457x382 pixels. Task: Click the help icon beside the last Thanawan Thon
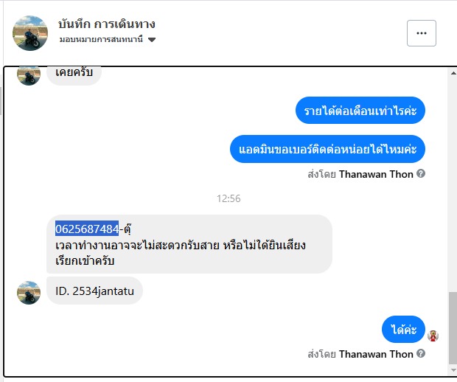[421, 353]
